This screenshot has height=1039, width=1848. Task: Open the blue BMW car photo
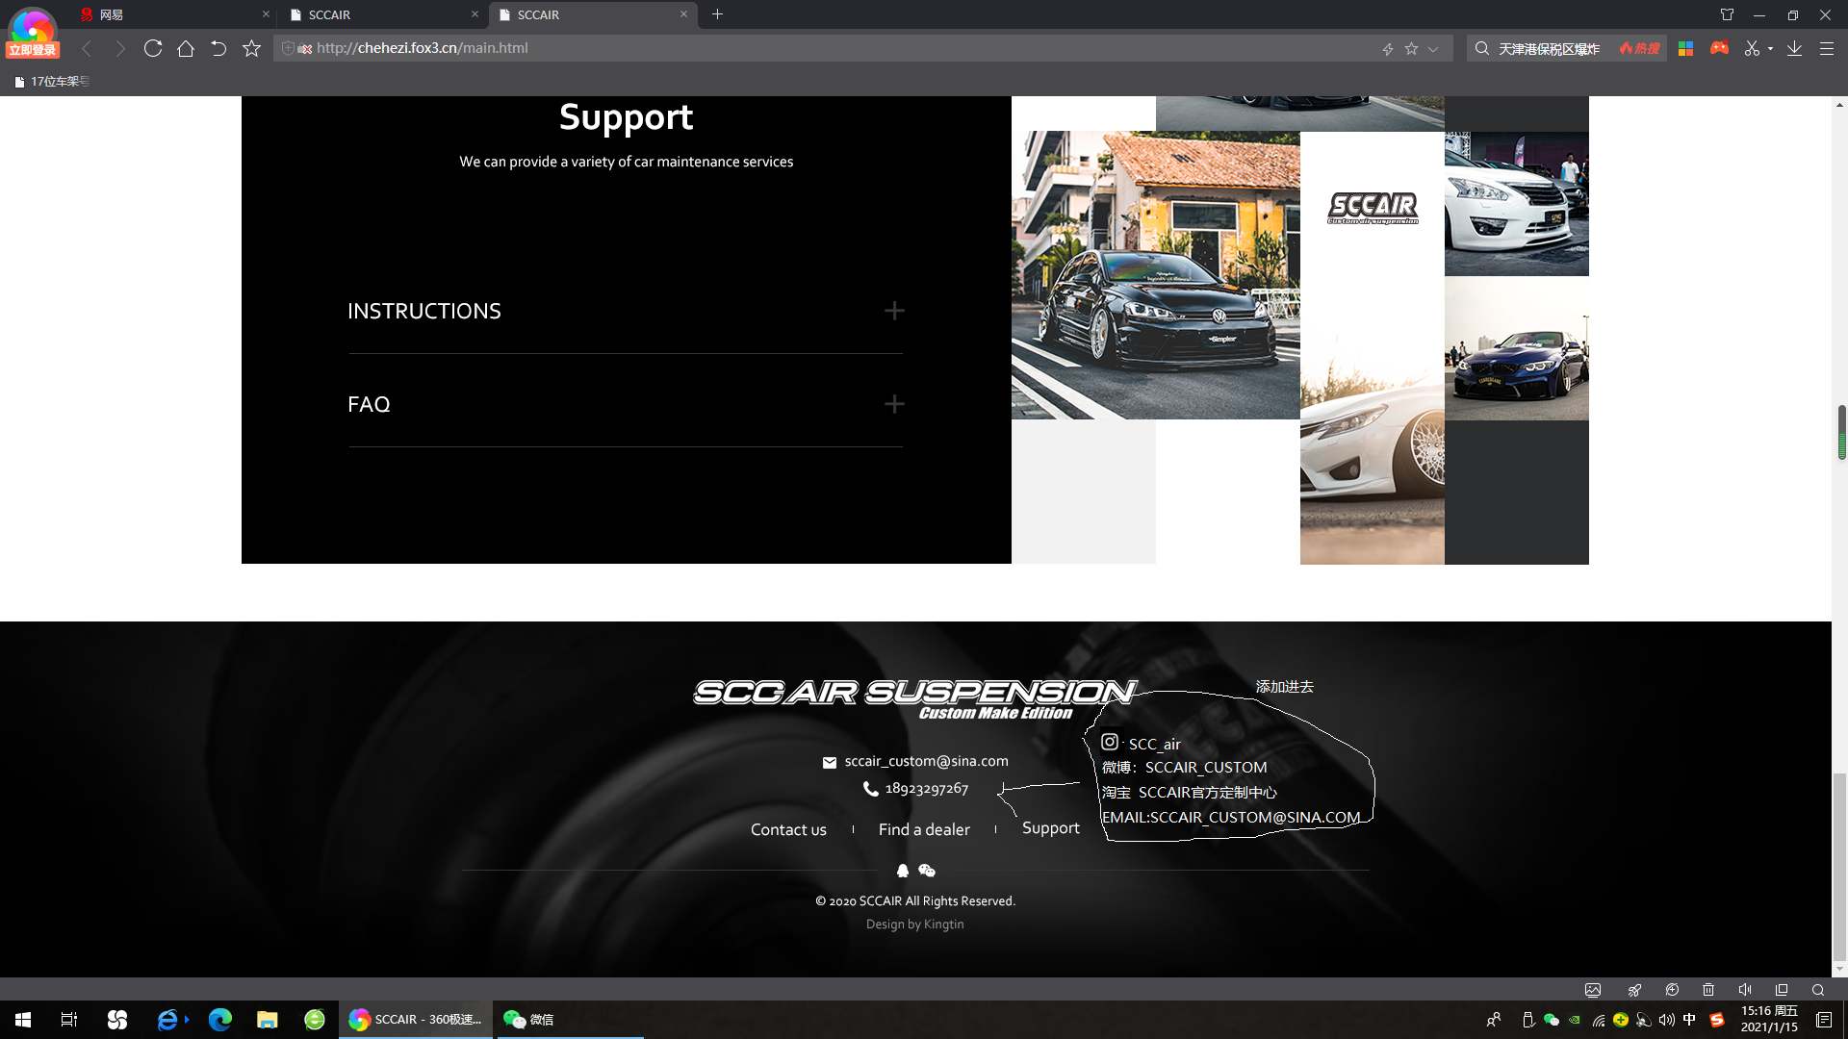tap(1516, 348)
